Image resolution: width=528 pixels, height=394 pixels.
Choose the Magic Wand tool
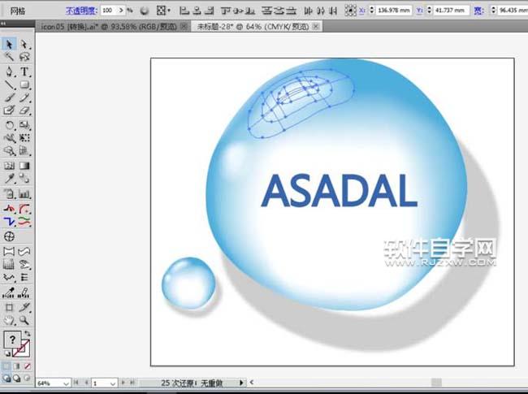click(x=9, y=57)
